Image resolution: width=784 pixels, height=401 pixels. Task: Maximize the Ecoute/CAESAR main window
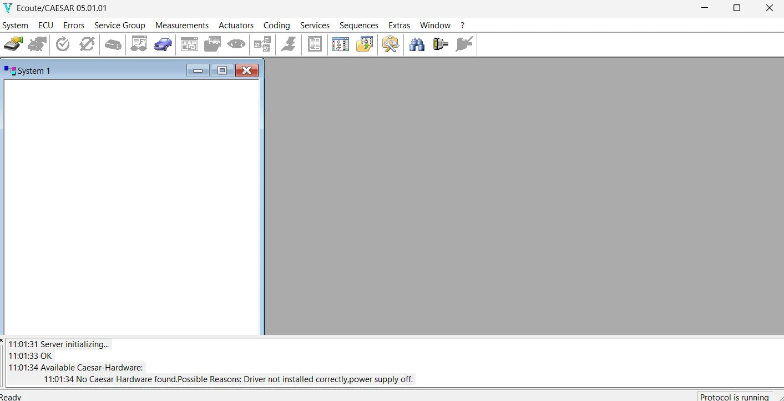click(x=737, y=8)
